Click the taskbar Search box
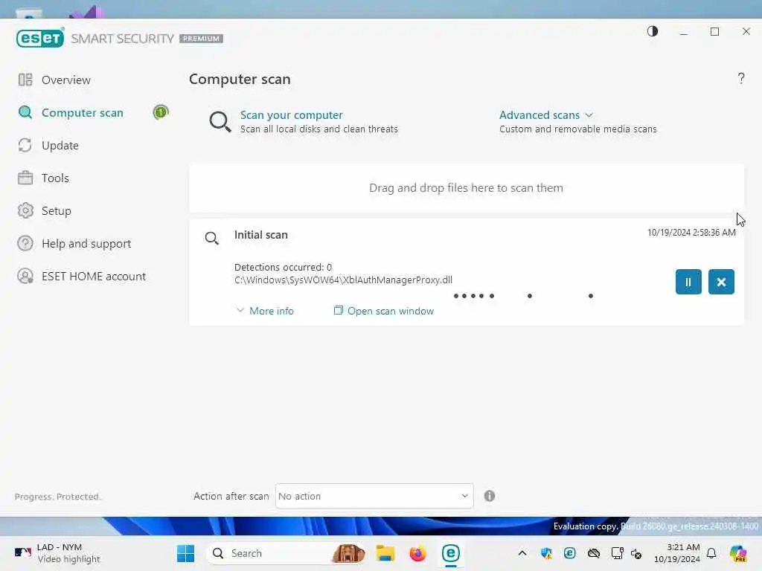762x571 pixels. [x=286, y=553]
